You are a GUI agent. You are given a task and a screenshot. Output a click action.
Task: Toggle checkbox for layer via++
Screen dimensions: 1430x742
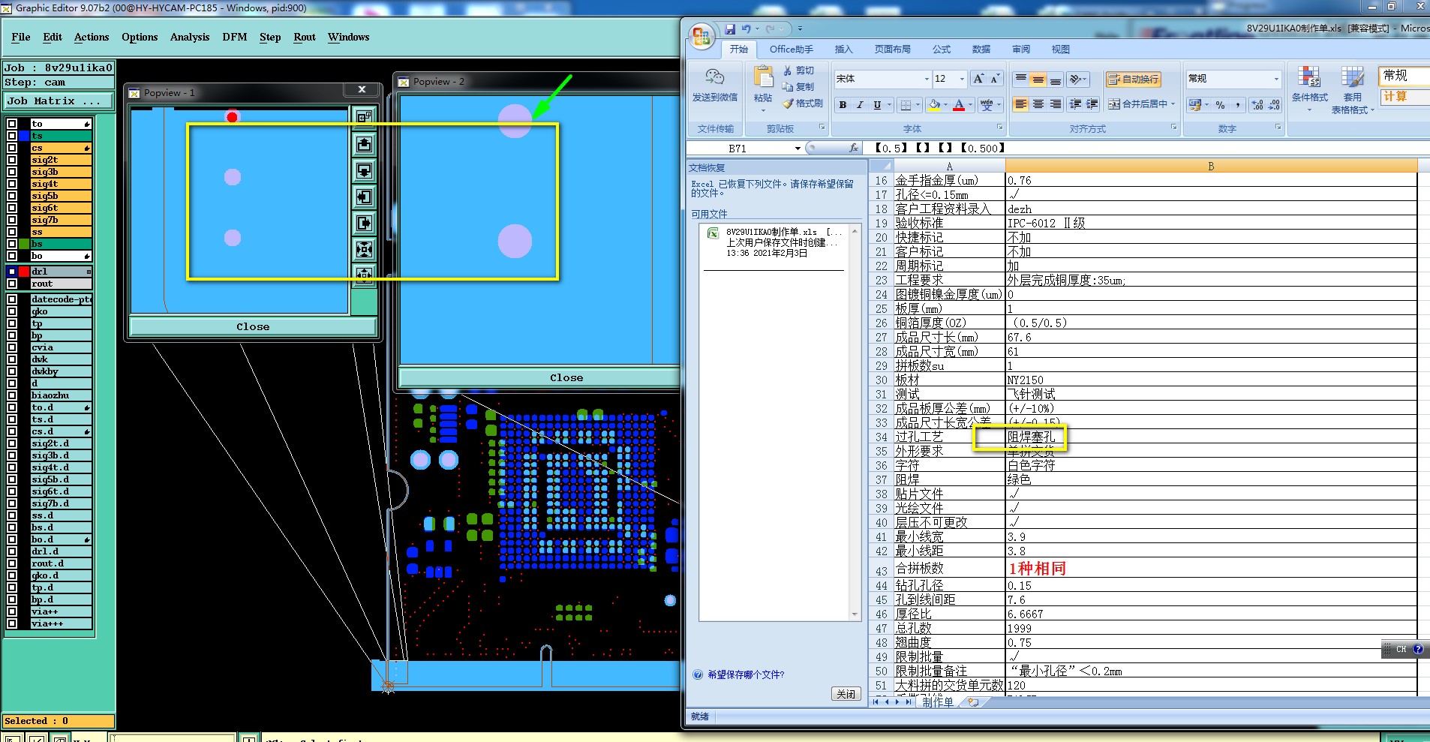(12, 611)
